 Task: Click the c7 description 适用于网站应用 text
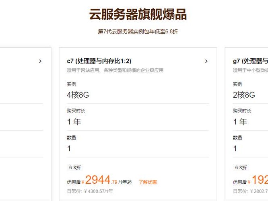[115, 70]
